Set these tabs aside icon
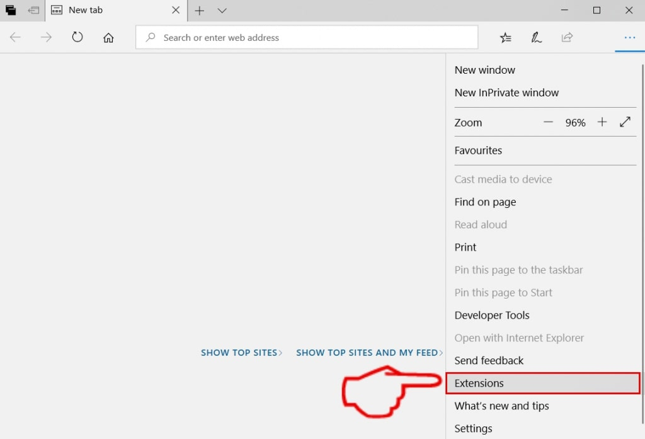The width and height of the screenshot is (645, 439). pos(33,10)
